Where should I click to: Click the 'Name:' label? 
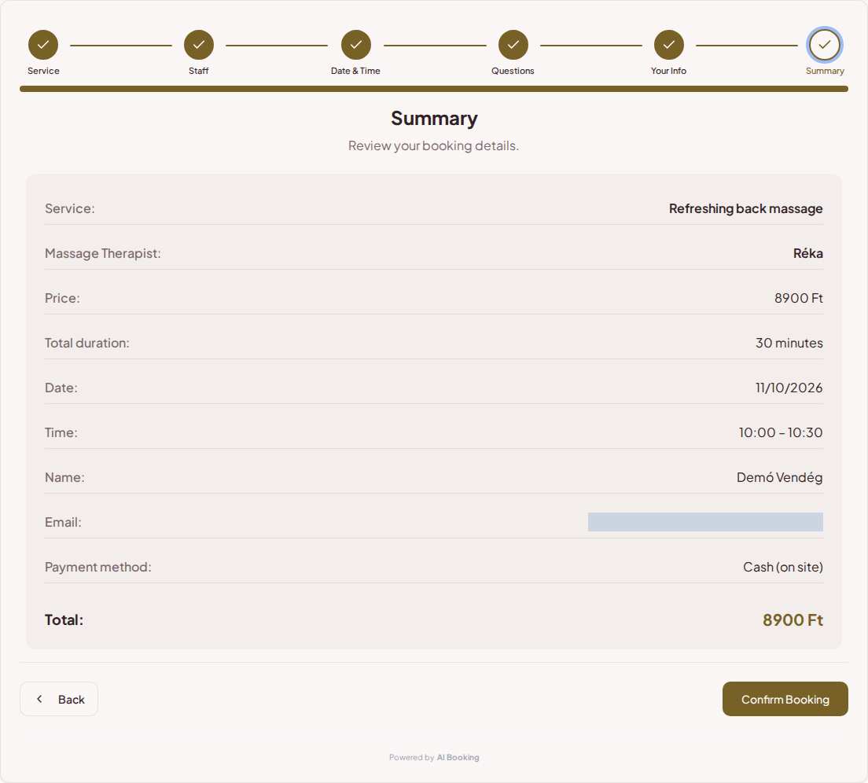64,477
